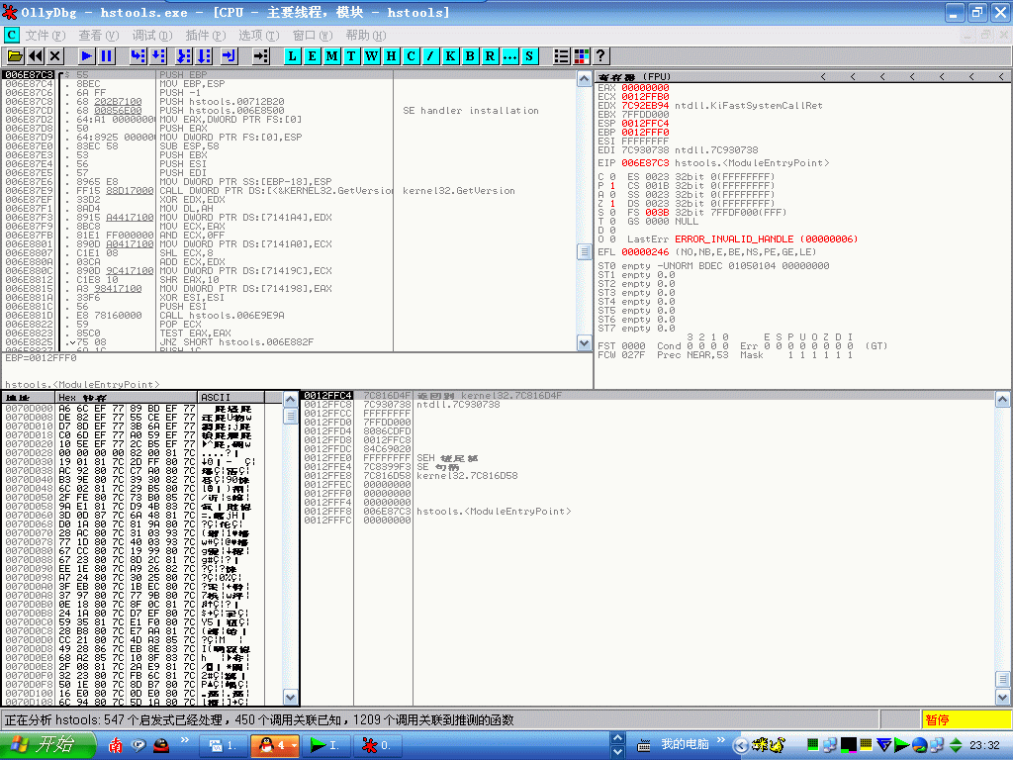This screenshot has height=760, width=1013.
Task: Click the Go To Address arrow icon
Action: pos(260,56)
